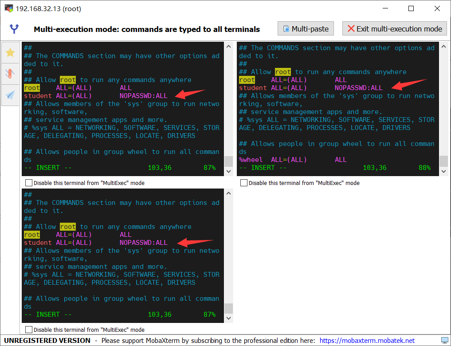The width and height of the screenshot is (451, 346).
Task: Click the top-left terminal scrollbar thumb
Action: pos(228,161)
